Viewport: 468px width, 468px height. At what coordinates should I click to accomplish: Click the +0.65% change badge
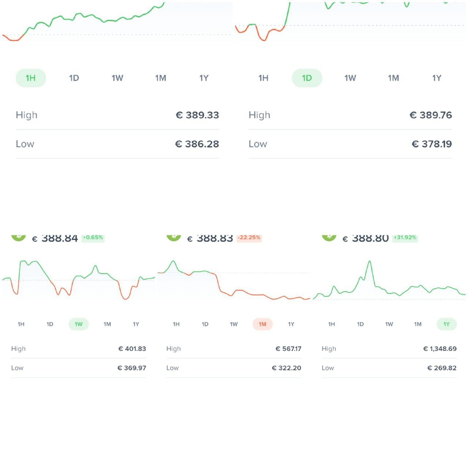[x=93, y=238]
